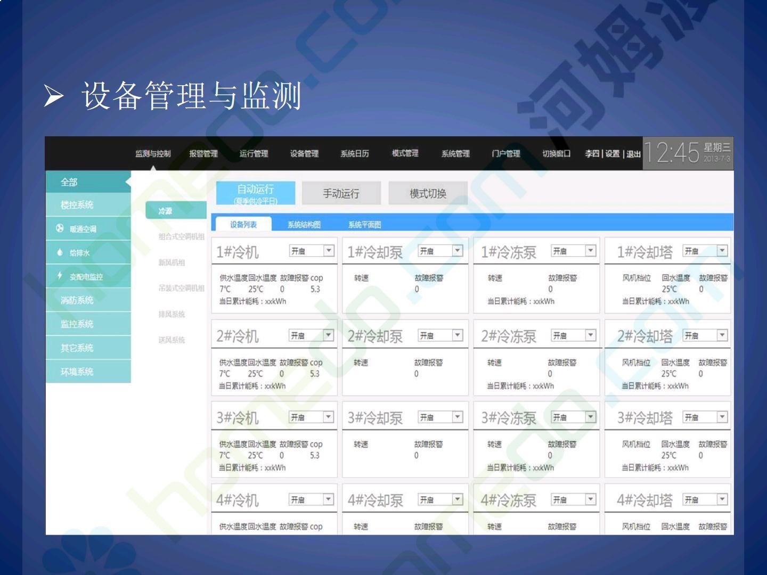Select 消防系统 in the left sidebar
The width and height of the screenshot is (767, 575).
[77, 300]
